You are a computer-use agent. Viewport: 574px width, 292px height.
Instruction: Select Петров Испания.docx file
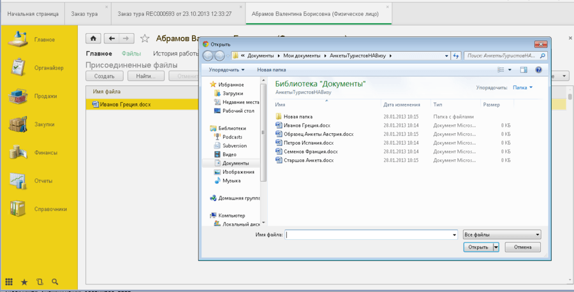pos(305,143)
